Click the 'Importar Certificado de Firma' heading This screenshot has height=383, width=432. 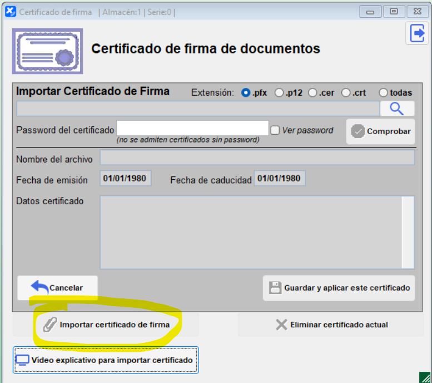pos(93,91)
